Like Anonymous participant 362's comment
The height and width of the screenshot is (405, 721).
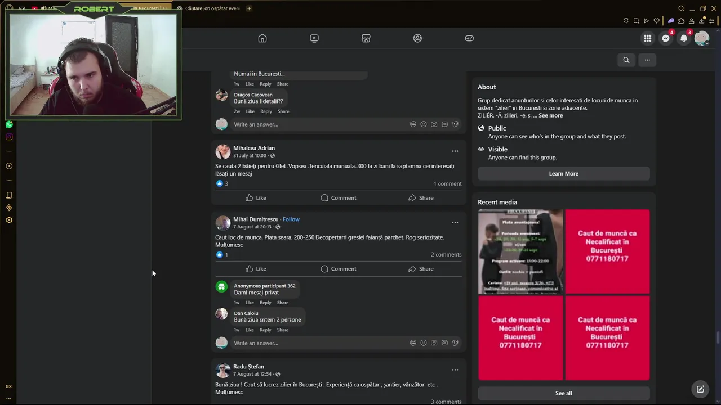(x=250, y=303)
